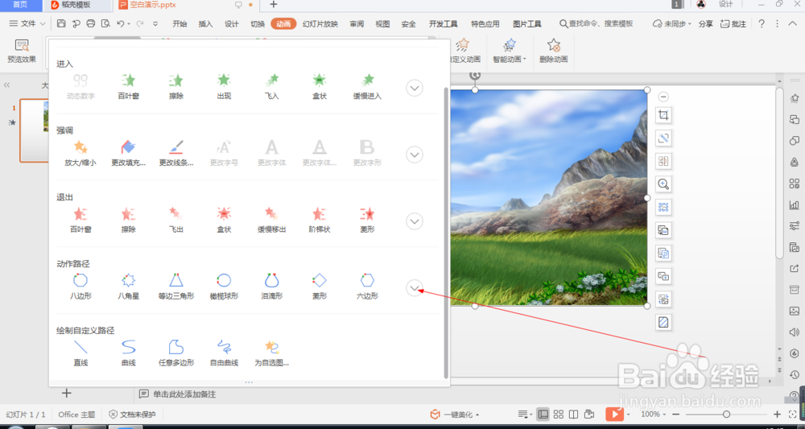Choose the 出现 entrance animation
805x429 pixels.
point(224,86)
